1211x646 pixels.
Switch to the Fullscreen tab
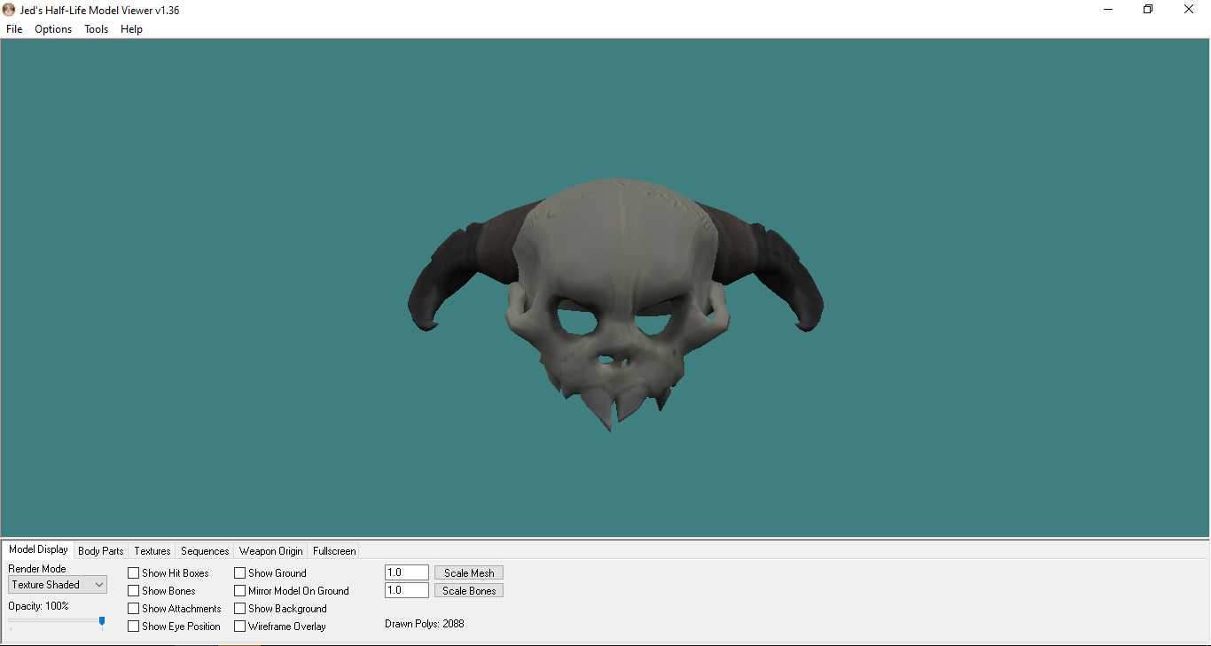[x=334, y=551]
